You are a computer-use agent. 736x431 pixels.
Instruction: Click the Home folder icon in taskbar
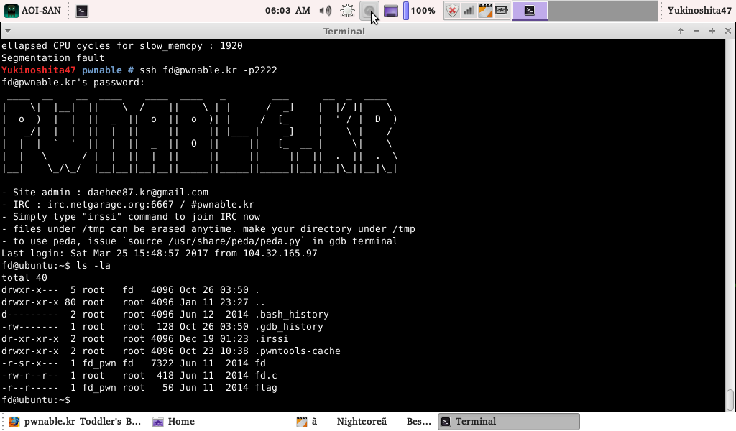158,421
